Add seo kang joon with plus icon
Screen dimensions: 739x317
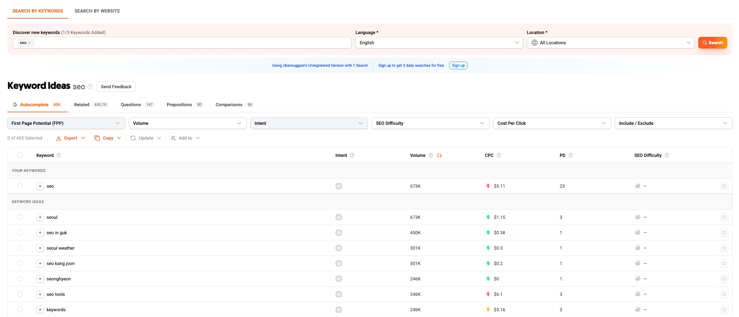(40, 263)
